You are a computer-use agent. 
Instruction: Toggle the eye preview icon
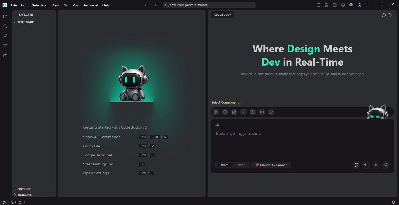pyautogui.click(x=262, y=112)
